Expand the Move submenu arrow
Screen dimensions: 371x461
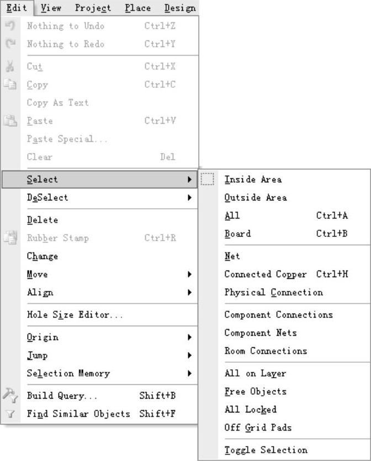pyautogui.click(x=189, y=274)
